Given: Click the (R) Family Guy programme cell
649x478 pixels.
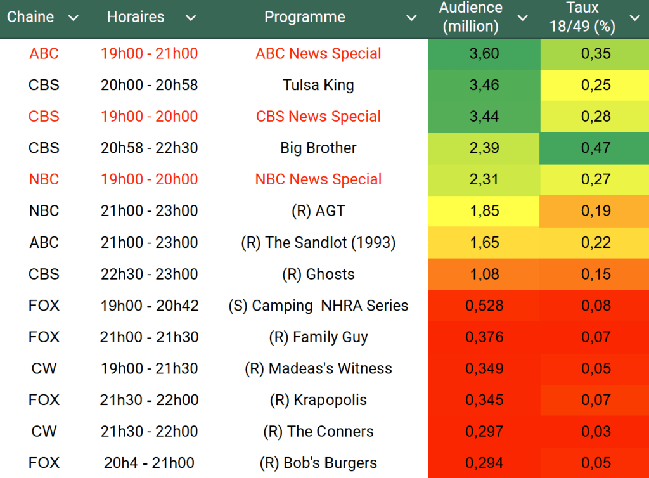Looking at the screenshot, I should pos(318,337).
